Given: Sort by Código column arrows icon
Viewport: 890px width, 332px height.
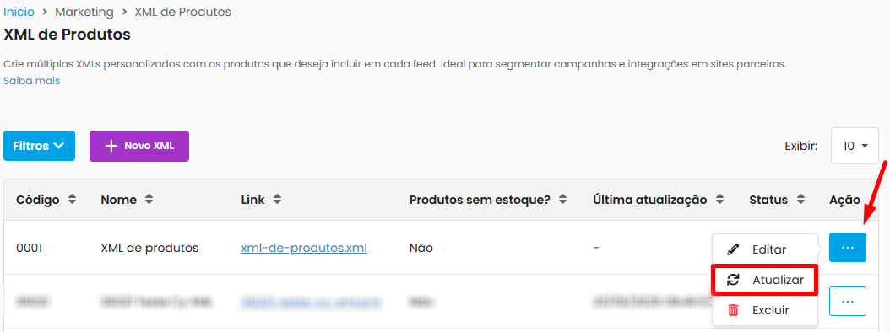Looking at the screenshot, I should coord(72,200).
